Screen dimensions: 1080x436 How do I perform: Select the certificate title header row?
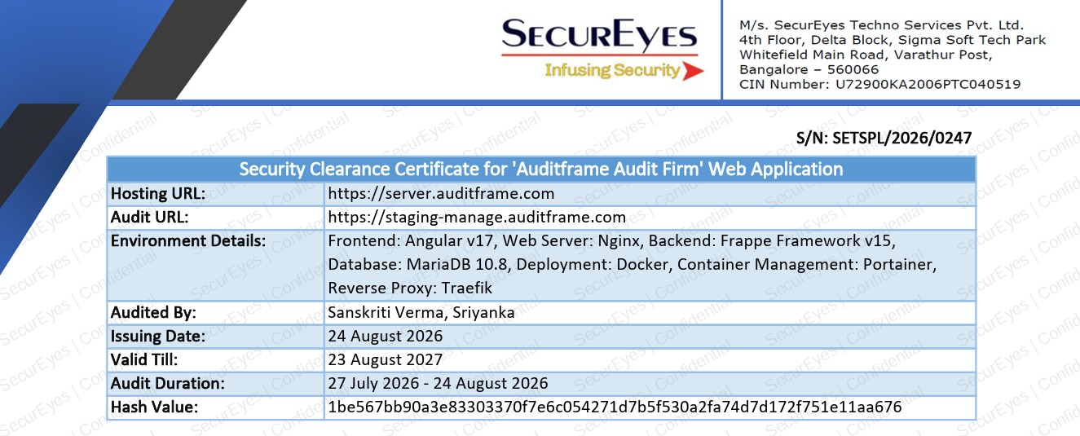click(541, 170)
